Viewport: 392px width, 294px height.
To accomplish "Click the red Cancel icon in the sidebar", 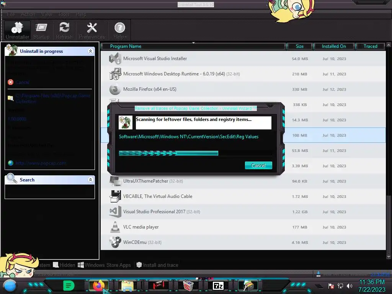I will pos(10,82).
